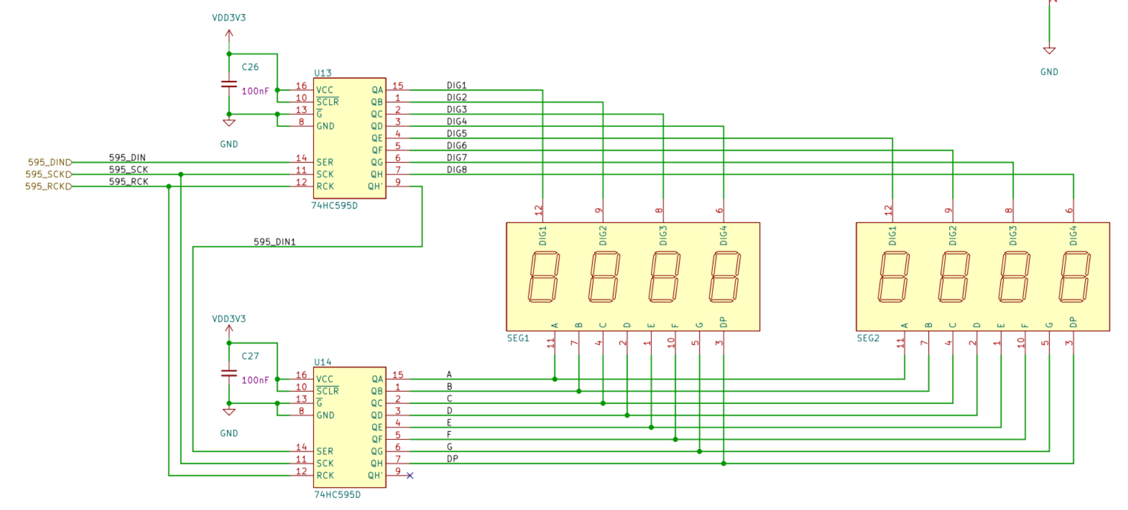This screenshot has width=1128, height=510.
Task: Click the VDD3V3 power arrow above C27
Action: point(229,330)
